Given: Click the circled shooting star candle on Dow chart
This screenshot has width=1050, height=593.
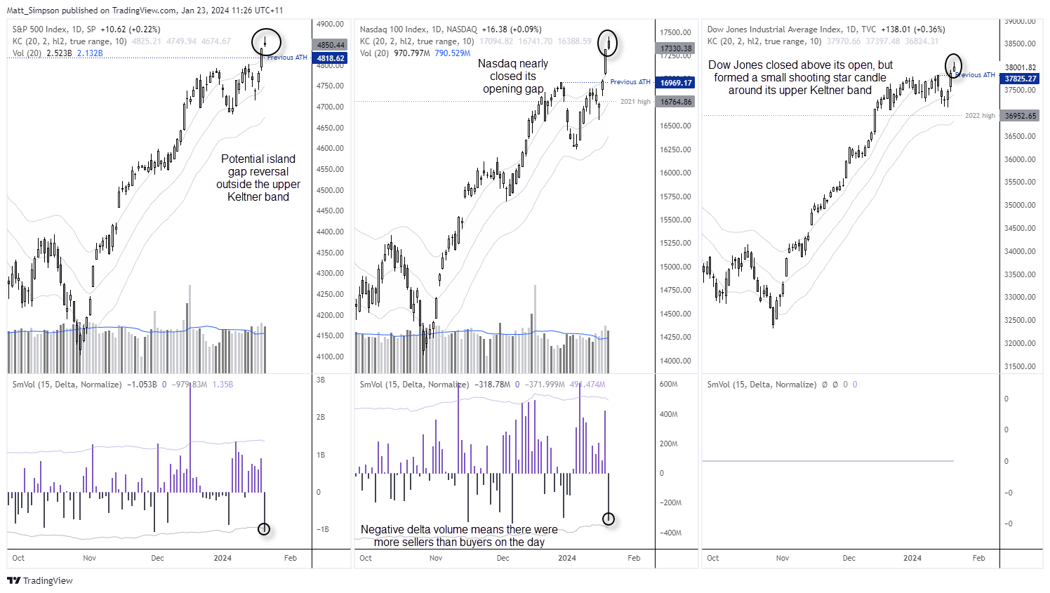Looking at the screenshot, I should tap(954, 65).
